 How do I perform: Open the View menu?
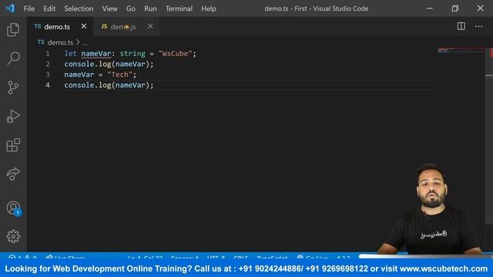[109, 8]
